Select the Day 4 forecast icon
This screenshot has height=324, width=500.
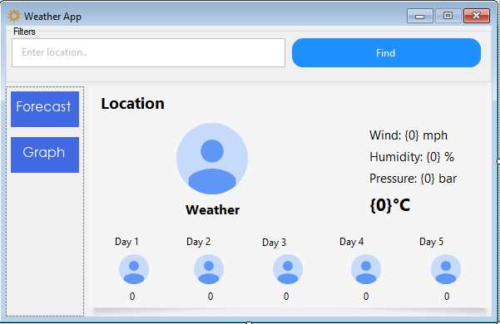pyautogui.click(x=366, y=269)
